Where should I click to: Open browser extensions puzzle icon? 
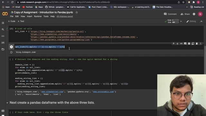tap(194, 2)
